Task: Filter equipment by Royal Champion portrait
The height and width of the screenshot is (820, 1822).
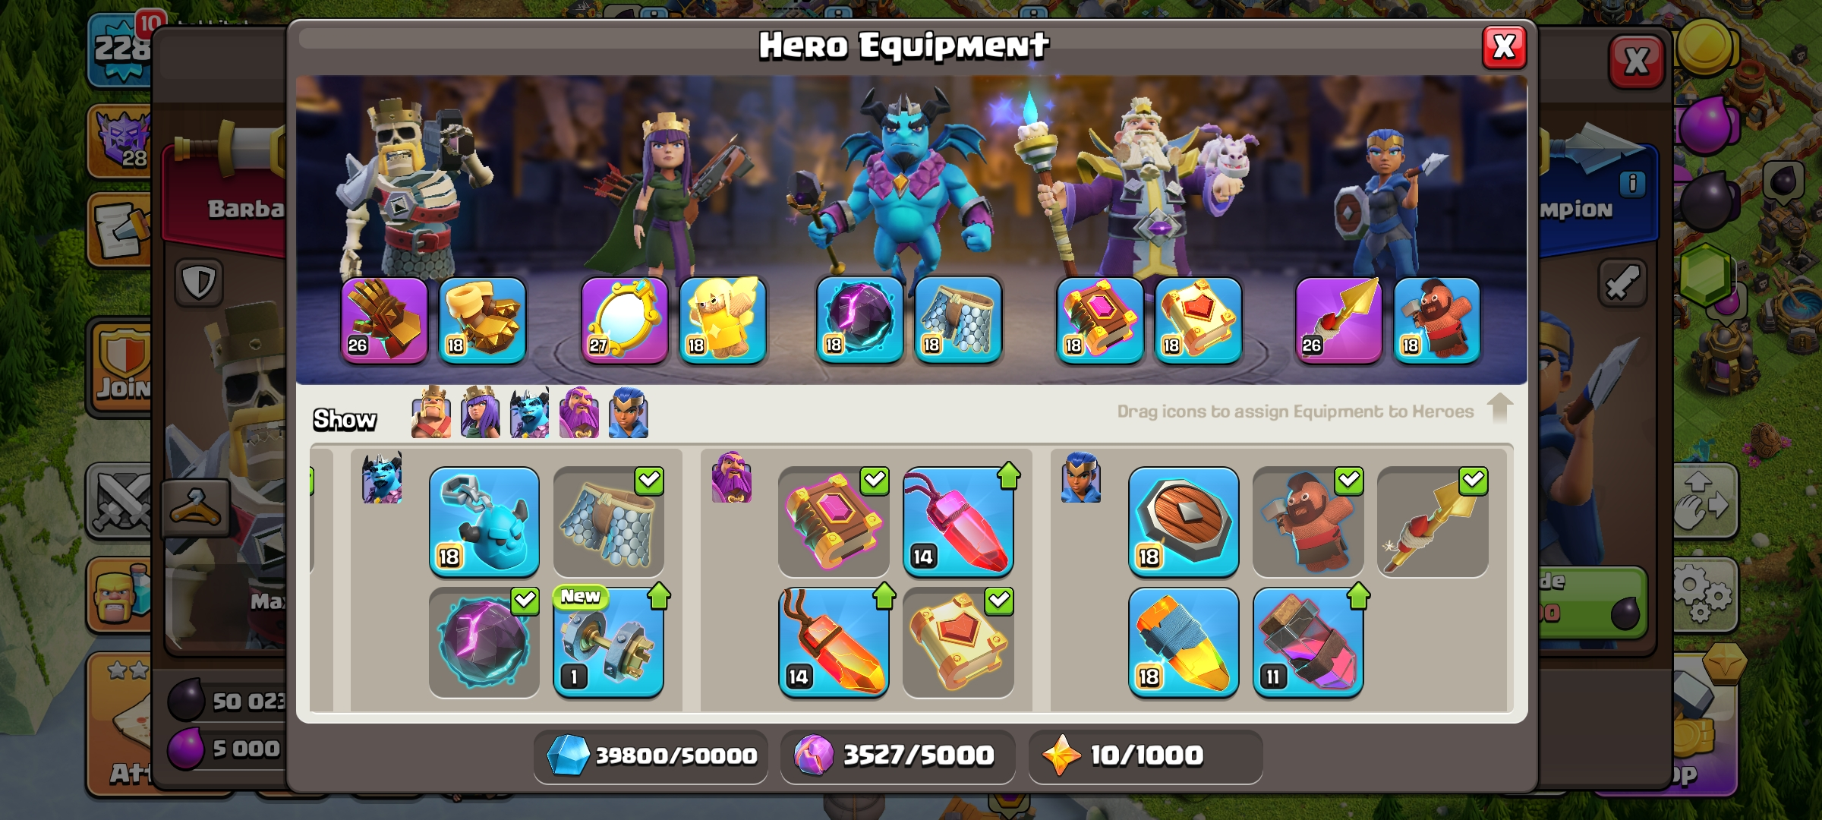Action: [629, 413]
